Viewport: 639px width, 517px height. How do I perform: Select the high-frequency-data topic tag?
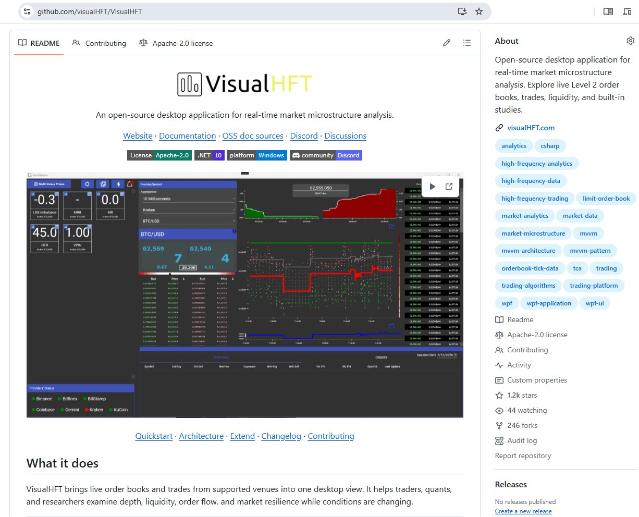(531, 181)
